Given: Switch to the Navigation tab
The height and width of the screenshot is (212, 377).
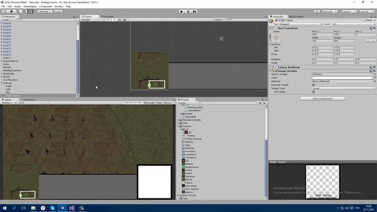Looking at the screenshot, I should tap(297, 16).
